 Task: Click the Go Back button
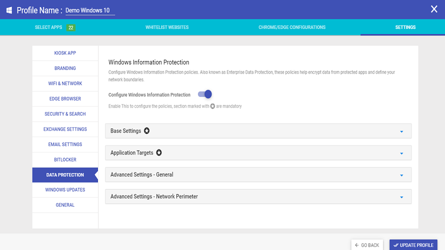pos(367,245)
